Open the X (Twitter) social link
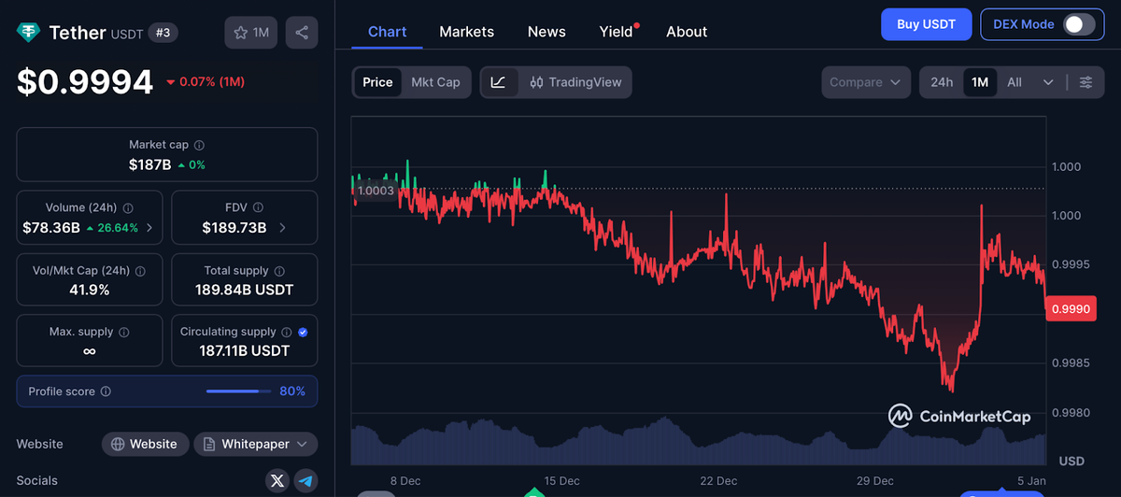 tap(277, 481)
